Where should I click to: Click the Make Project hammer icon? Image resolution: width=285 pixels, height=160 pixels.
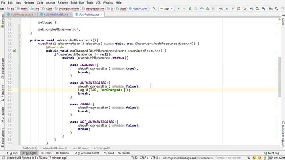click(x=154, y=8)
